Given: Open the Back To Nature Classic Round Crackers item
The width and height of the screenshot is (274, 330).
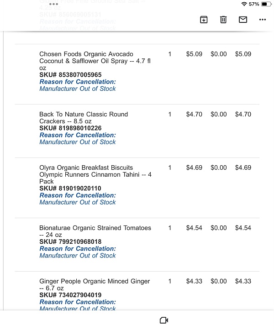Looking at the screenshot, I should tap(84, 118).
